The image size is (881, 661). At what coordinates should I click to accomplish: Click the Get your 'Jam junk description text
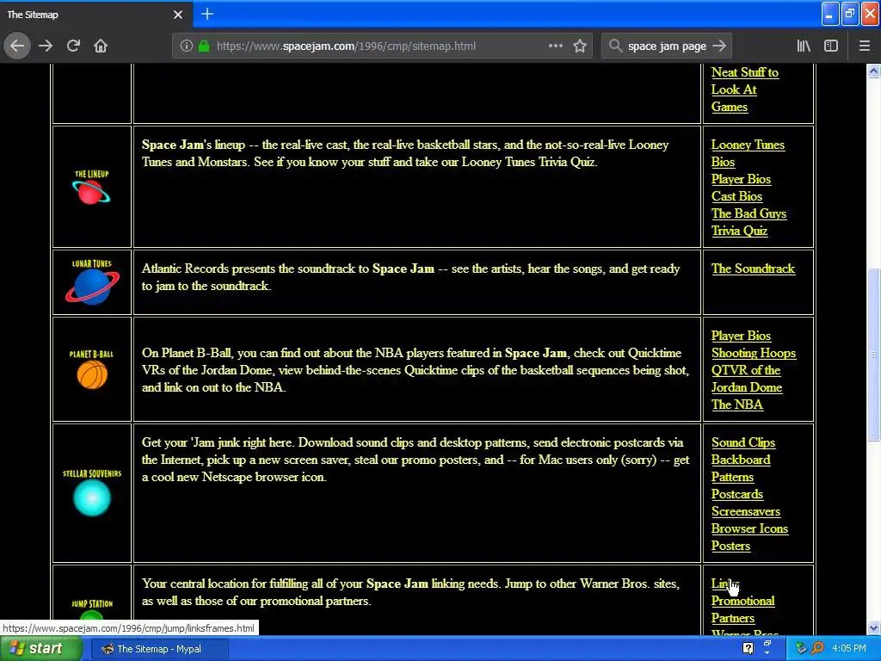[x=416, y=460]
